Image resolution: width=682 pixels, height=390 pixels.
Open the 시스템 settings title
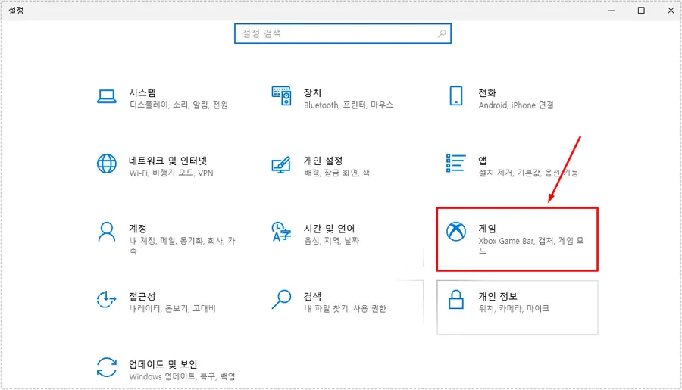(x=142, y=92)
